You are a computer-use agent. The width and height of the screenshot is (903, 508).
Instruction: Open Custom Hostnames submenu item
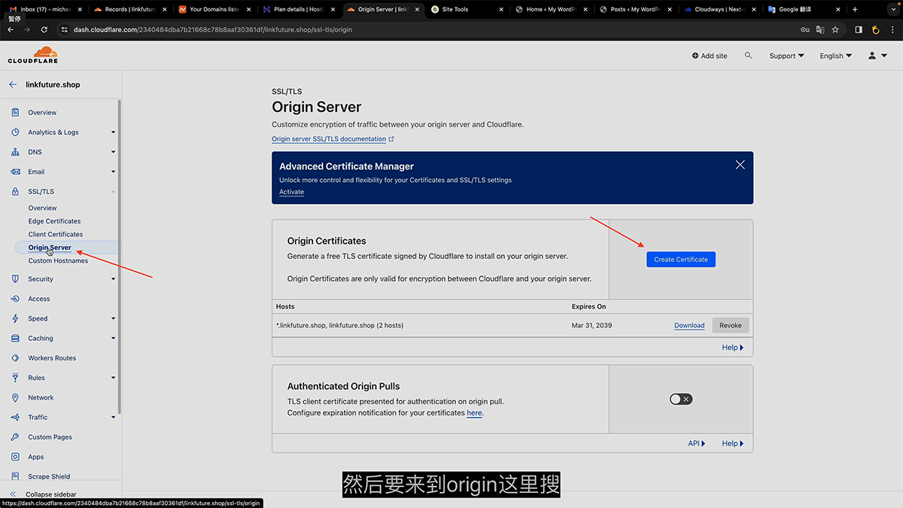tap(58, 261)
